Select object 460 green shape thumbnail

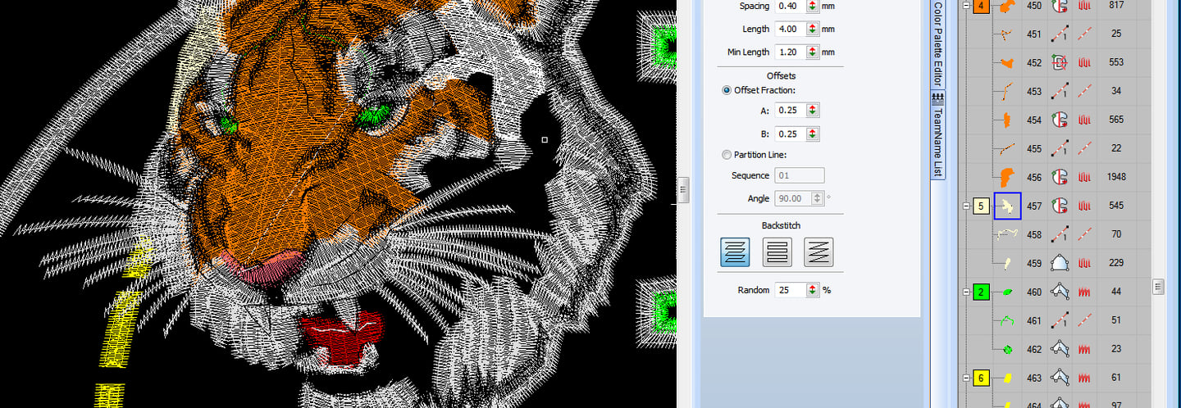point(1007,292)
